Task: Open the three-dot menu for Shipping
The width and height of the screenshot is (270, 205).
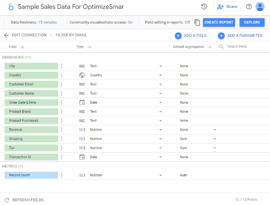Action: point(62,139)
